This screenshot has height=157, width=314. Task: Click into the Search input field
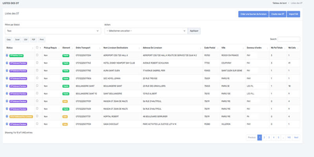pos(289,39)
